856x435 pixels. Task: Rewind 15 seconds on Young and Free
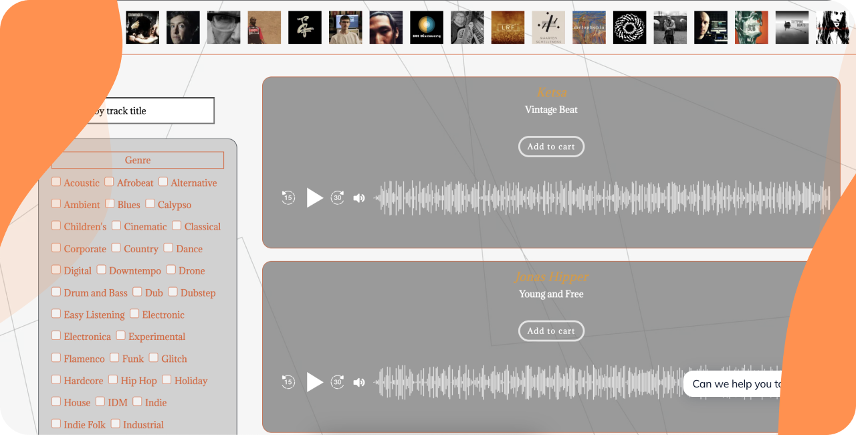288,382
